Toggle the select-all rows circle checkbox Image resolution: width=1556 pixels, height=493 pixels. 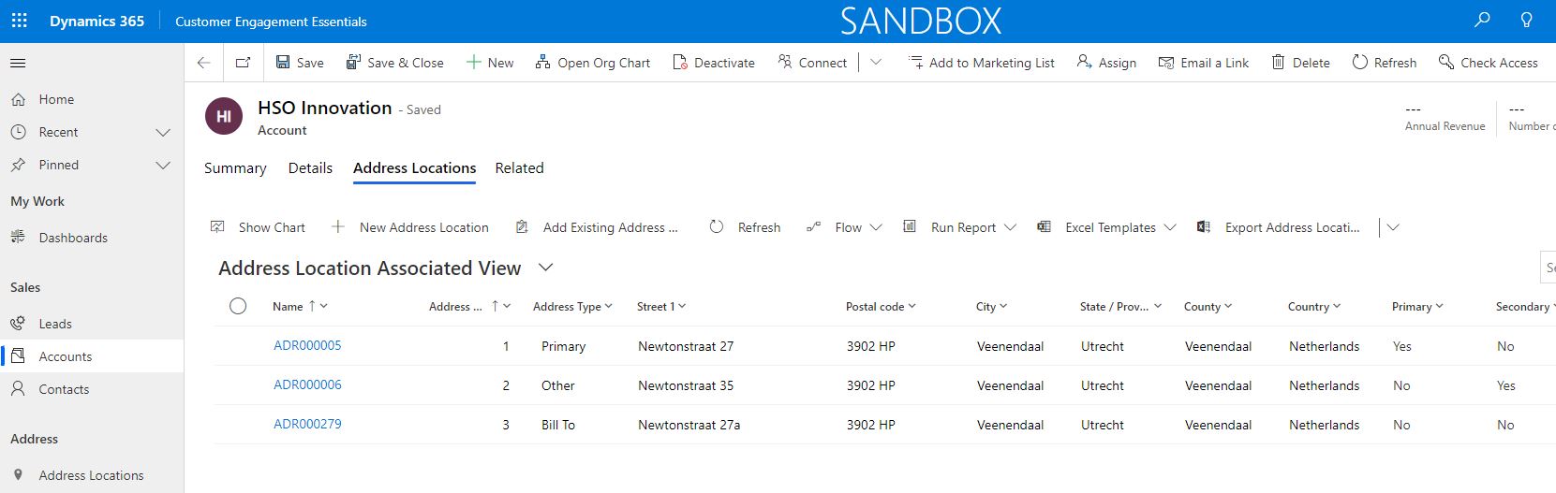coord(238,306)
